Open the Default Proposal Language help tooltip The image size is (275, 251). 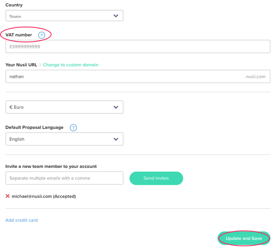[x=73, y=128]
